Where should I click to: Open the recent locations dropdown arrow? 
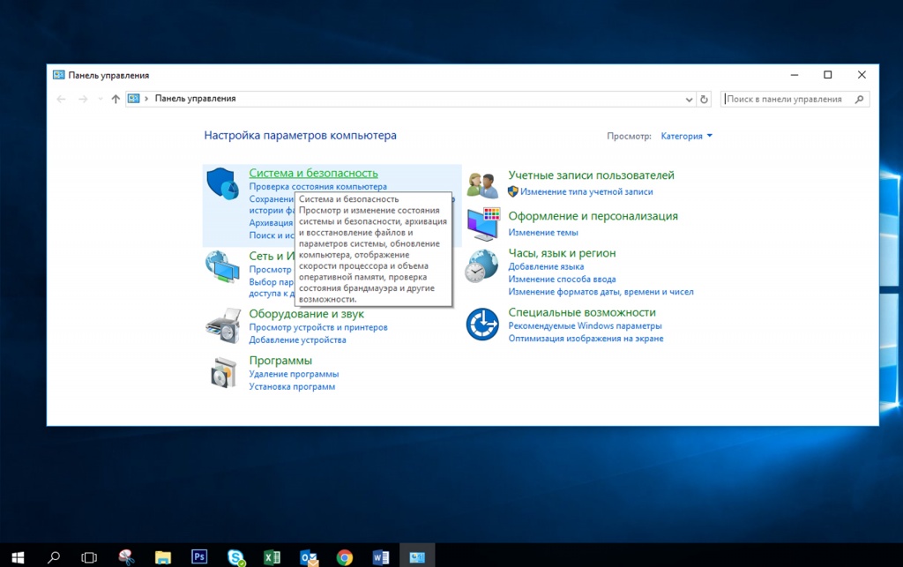pos(101,99)
